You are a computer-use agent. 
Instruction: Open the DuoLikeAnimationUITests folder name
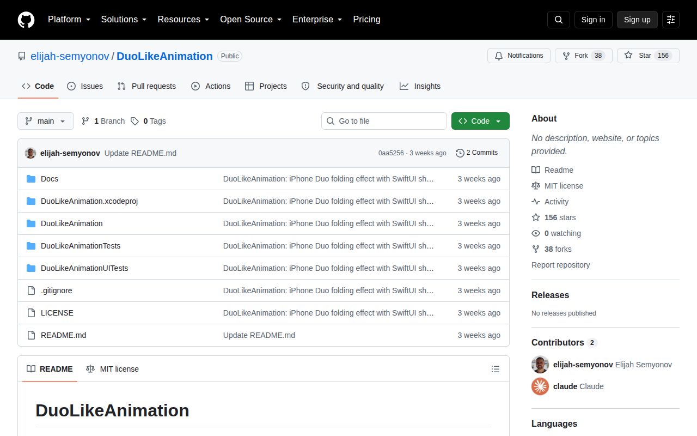[84, 268]
